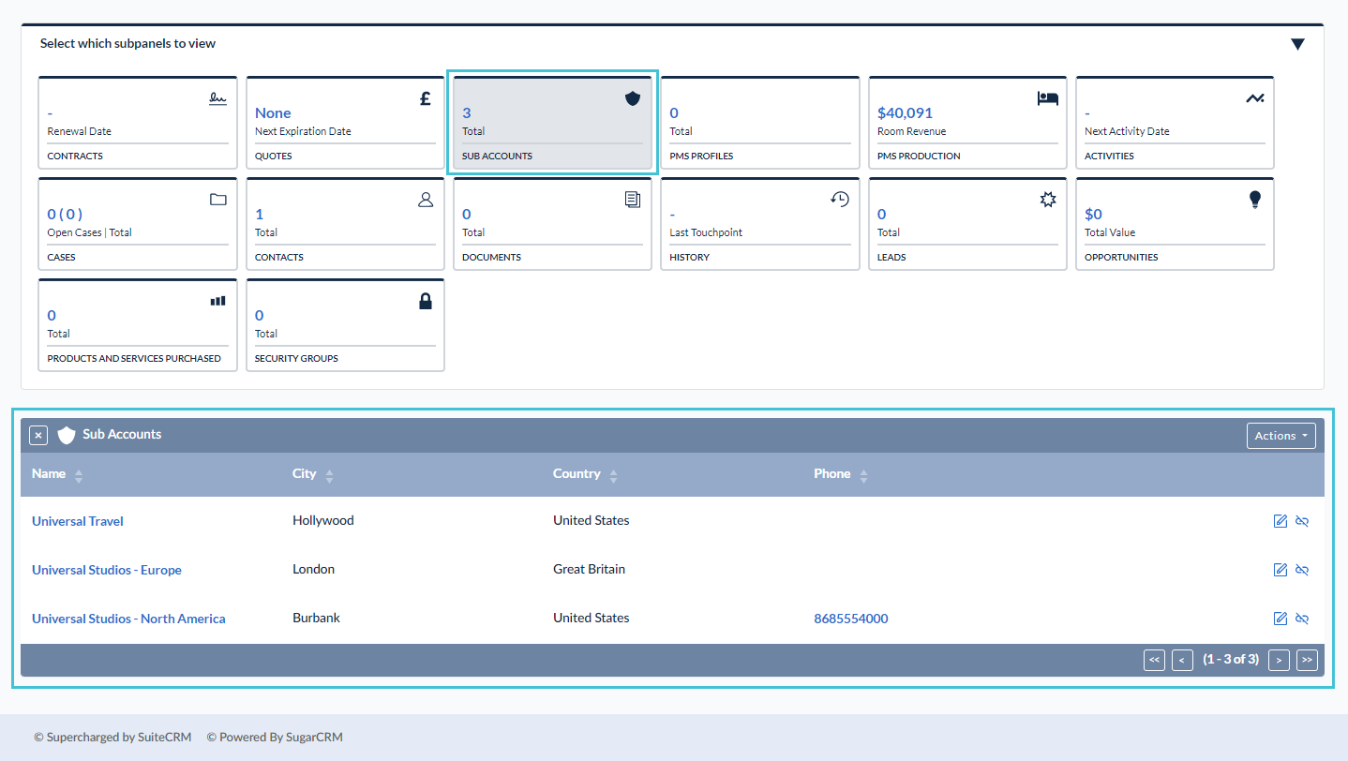
Task: Go to last page of sub accounts
Action: (1307, 660)
